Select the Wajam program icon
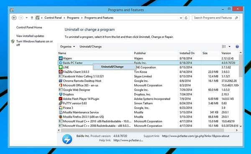This screenshot has width=251, height=154. (61, 58)
